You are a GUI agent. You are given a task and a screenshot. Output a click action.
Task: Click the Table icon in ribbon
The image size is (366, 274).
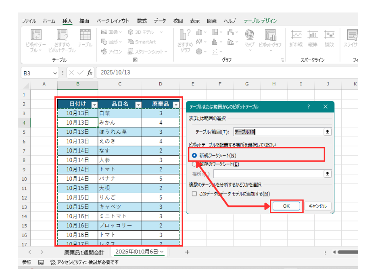point(85,36)
